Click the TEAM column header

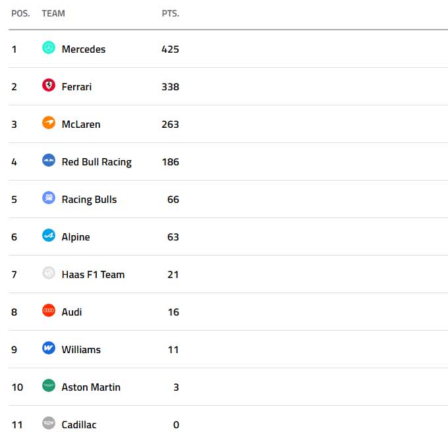point(53,13)
